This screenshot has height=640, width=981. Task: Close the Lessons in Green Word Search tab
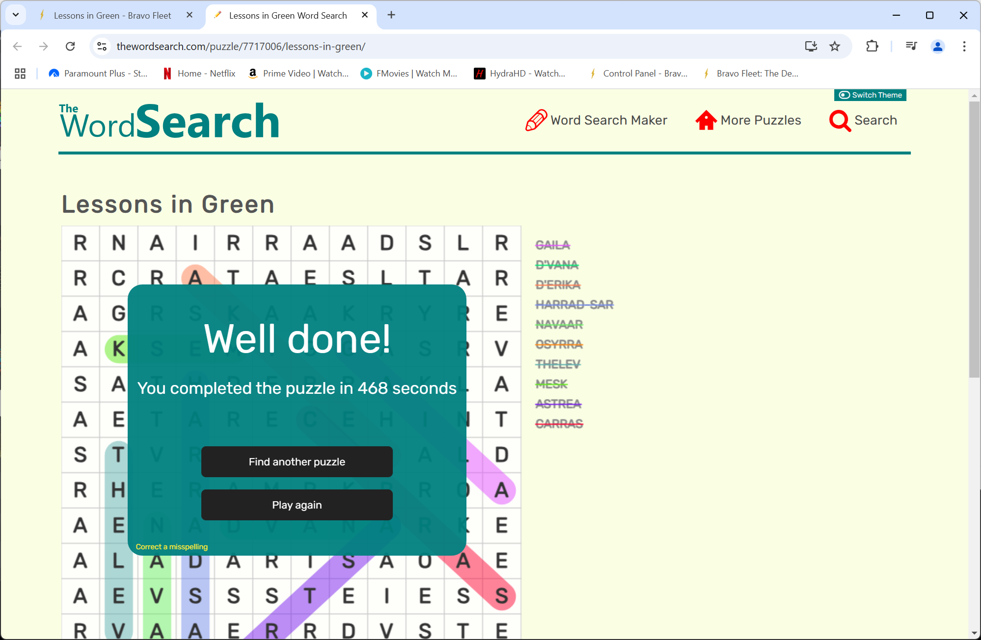pos(365,15)
